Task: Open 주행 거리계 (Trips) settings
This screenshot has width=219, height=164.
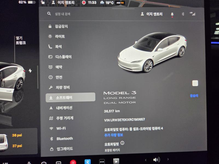Action: [x=61, y=118]
